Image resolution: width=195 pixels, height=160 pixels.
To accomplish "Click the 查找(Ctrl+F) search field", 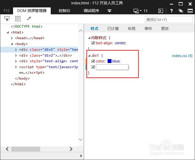I will (x=169, y=20).
